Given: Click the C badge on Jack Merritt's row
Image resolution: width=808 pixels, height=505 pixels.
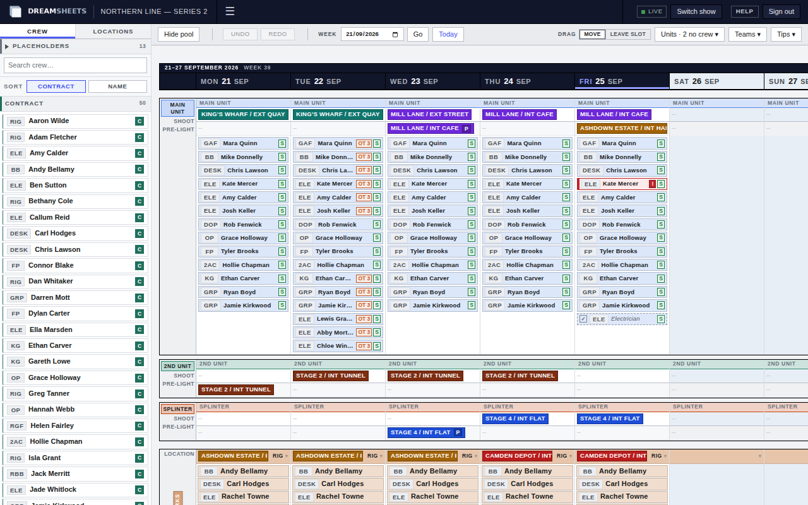Looking at the screenshot, I should (x=140, y=474).
